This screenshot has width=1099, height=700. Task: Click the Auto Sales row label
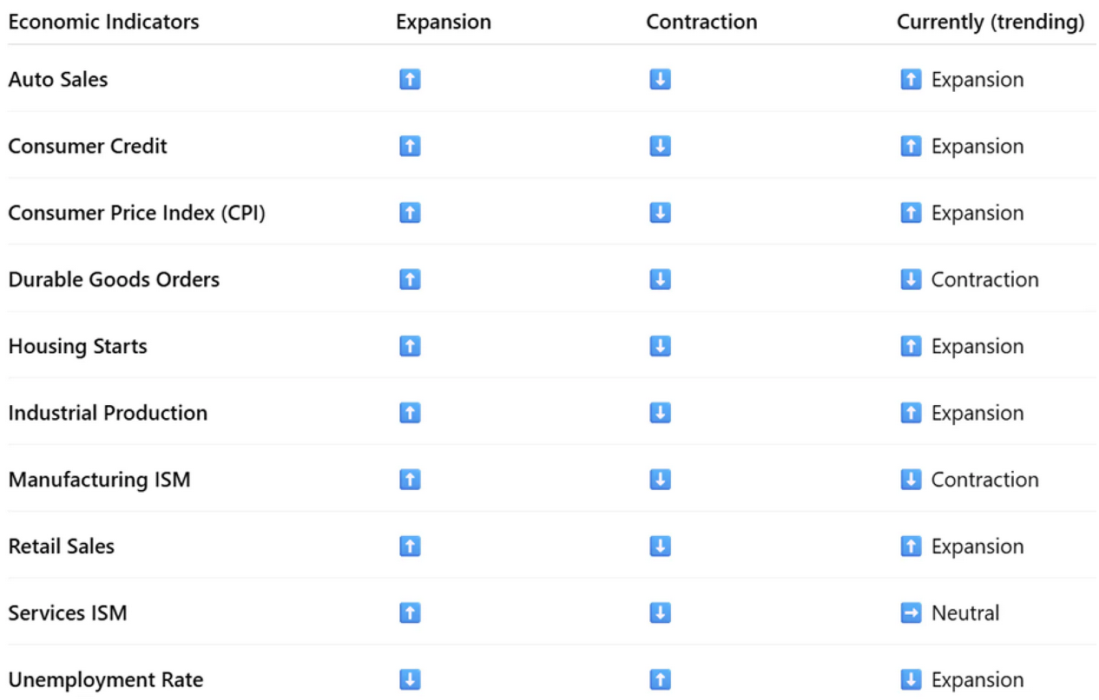(58, 80)
